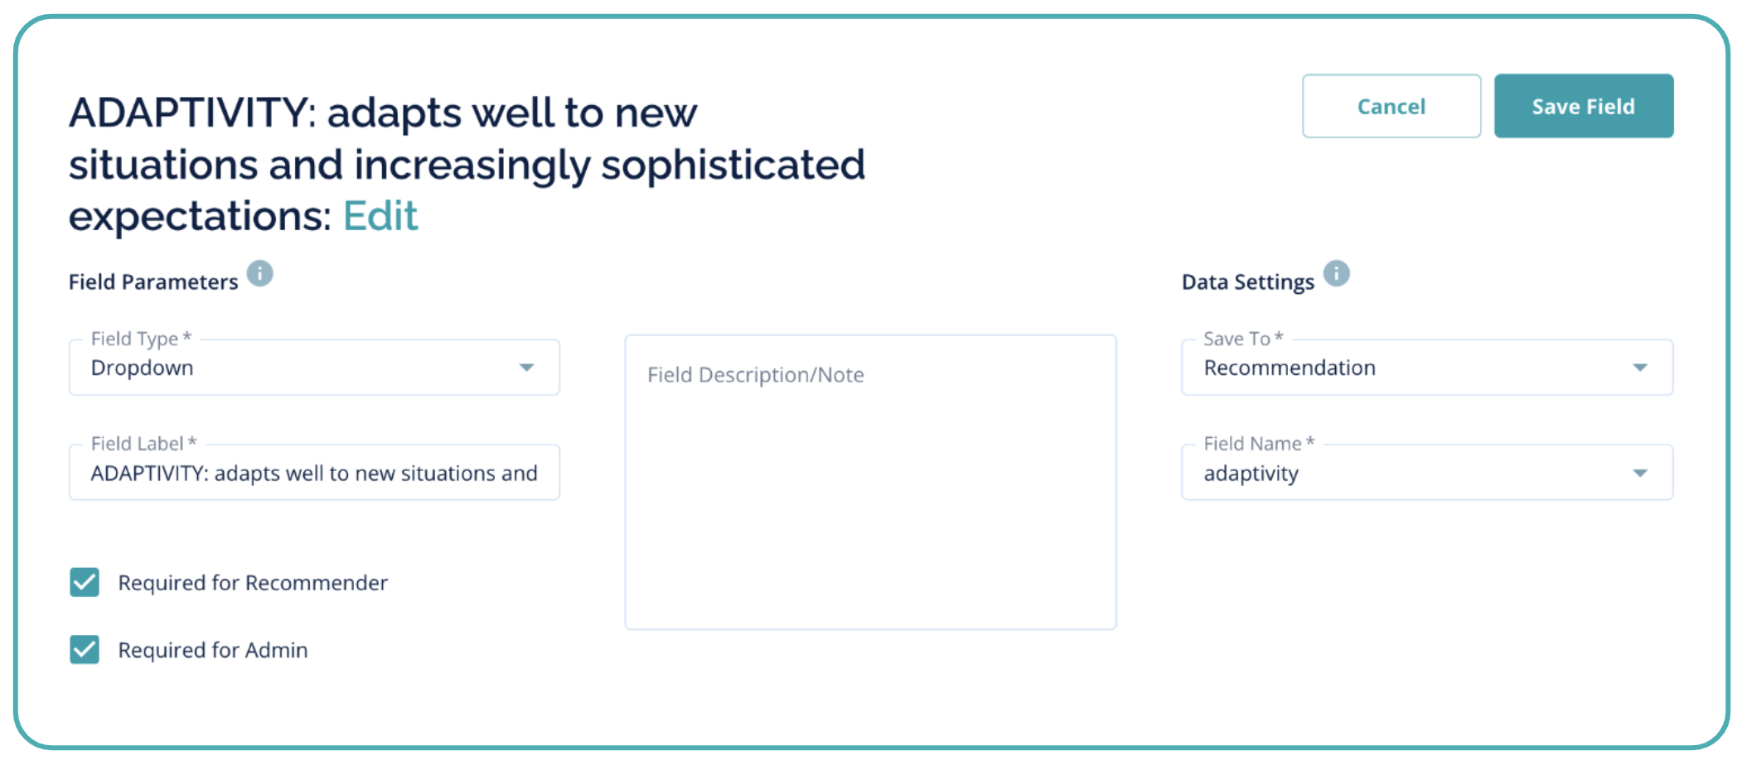1742x765 pixels.
Task: Click the Field Parameters info icon
Action: (x=259, y=273)
